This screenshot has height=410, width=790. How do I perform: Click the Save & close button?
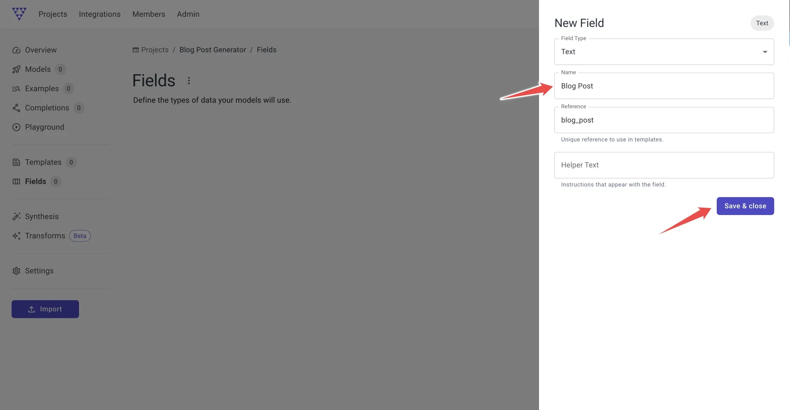coord(745,206)
